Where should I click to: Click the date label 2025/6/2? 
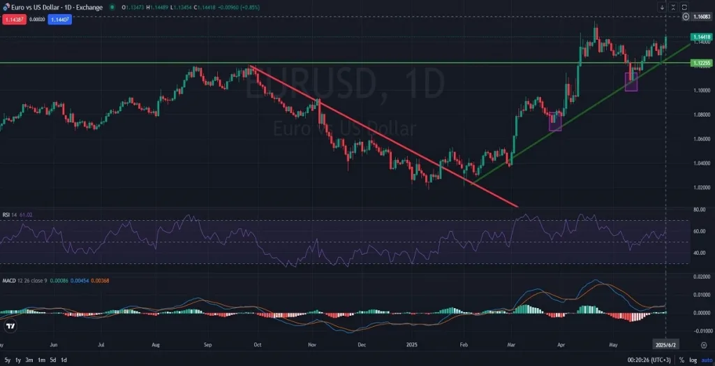pyautogui.click(x=665, y=346)
